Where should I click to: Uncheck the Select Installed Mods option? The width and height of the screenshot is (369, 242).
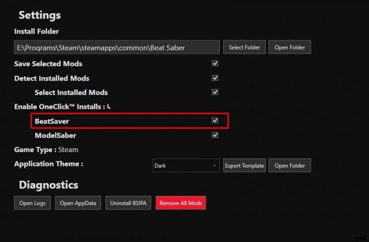pos(215,92)
